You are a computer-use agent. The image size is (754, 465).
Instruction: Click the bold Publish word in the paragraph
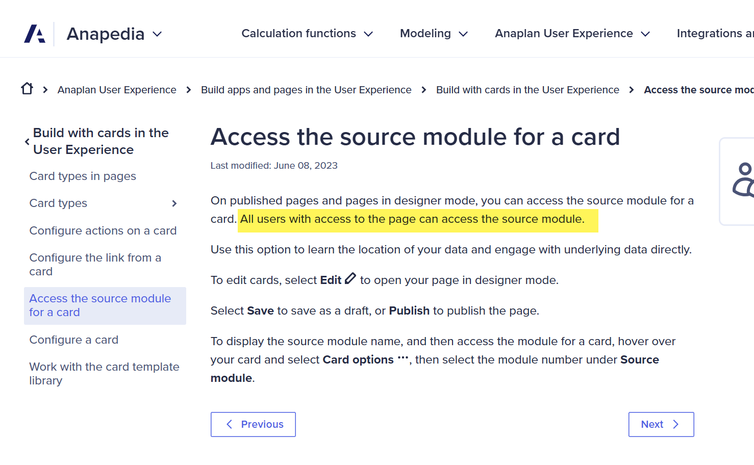point(409,311)
